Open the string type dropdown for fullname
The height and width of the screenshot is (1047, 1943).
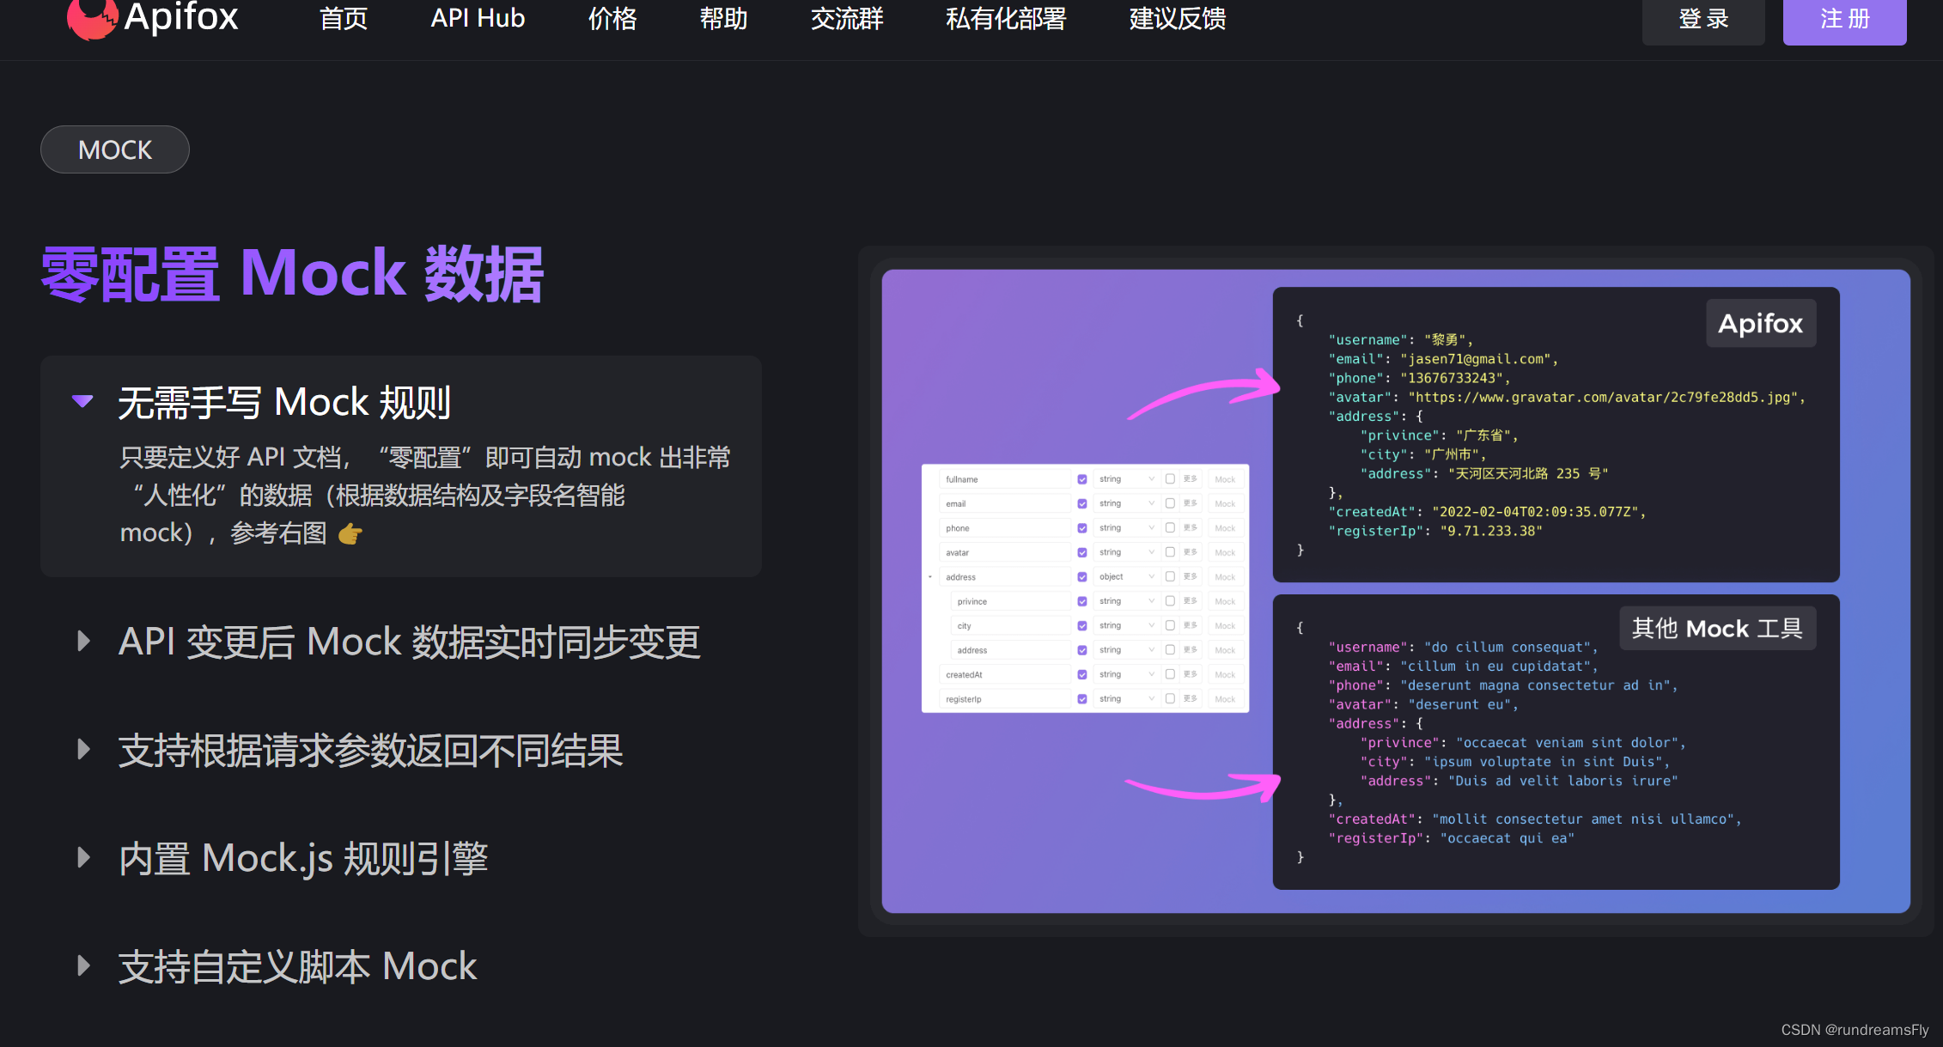tap(1126, 479)
